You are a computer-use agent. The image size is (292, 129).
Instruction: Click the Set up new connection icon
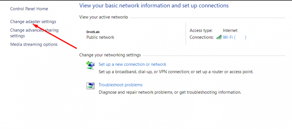(x=91, y=66)
